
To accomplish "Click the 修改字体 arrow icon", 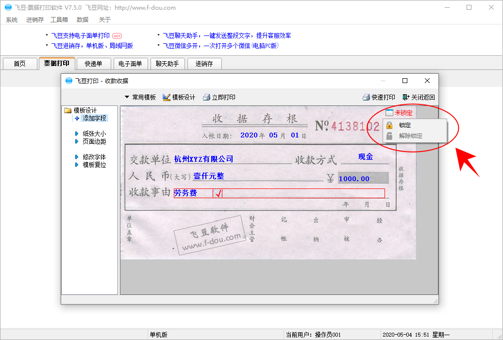I will tap(77, 157).
